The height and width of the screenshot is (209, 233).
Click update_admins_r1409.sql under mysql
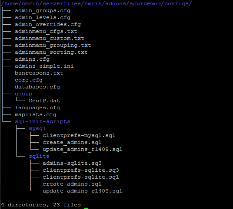tap(83, 150)
